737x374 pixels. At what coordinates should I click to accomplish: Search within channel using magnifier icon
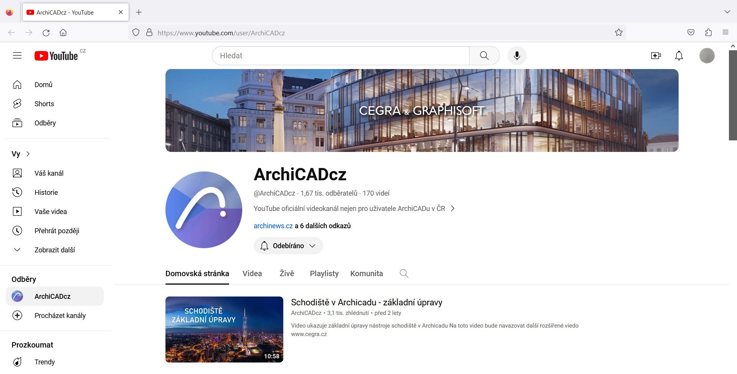click(x=404, y=273)
